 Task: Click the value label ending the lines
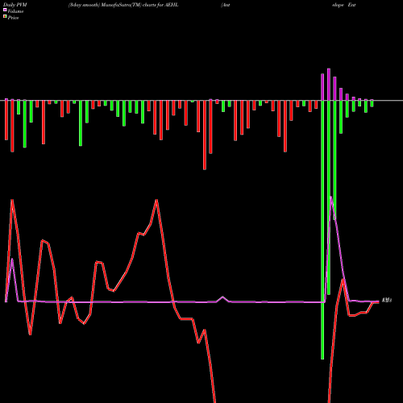(387, 300)
